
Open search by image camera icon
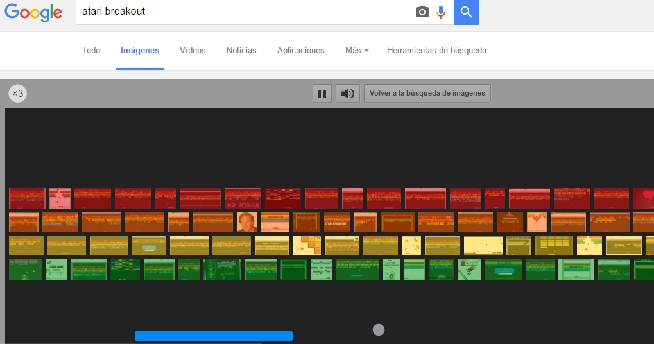(422, 12)
